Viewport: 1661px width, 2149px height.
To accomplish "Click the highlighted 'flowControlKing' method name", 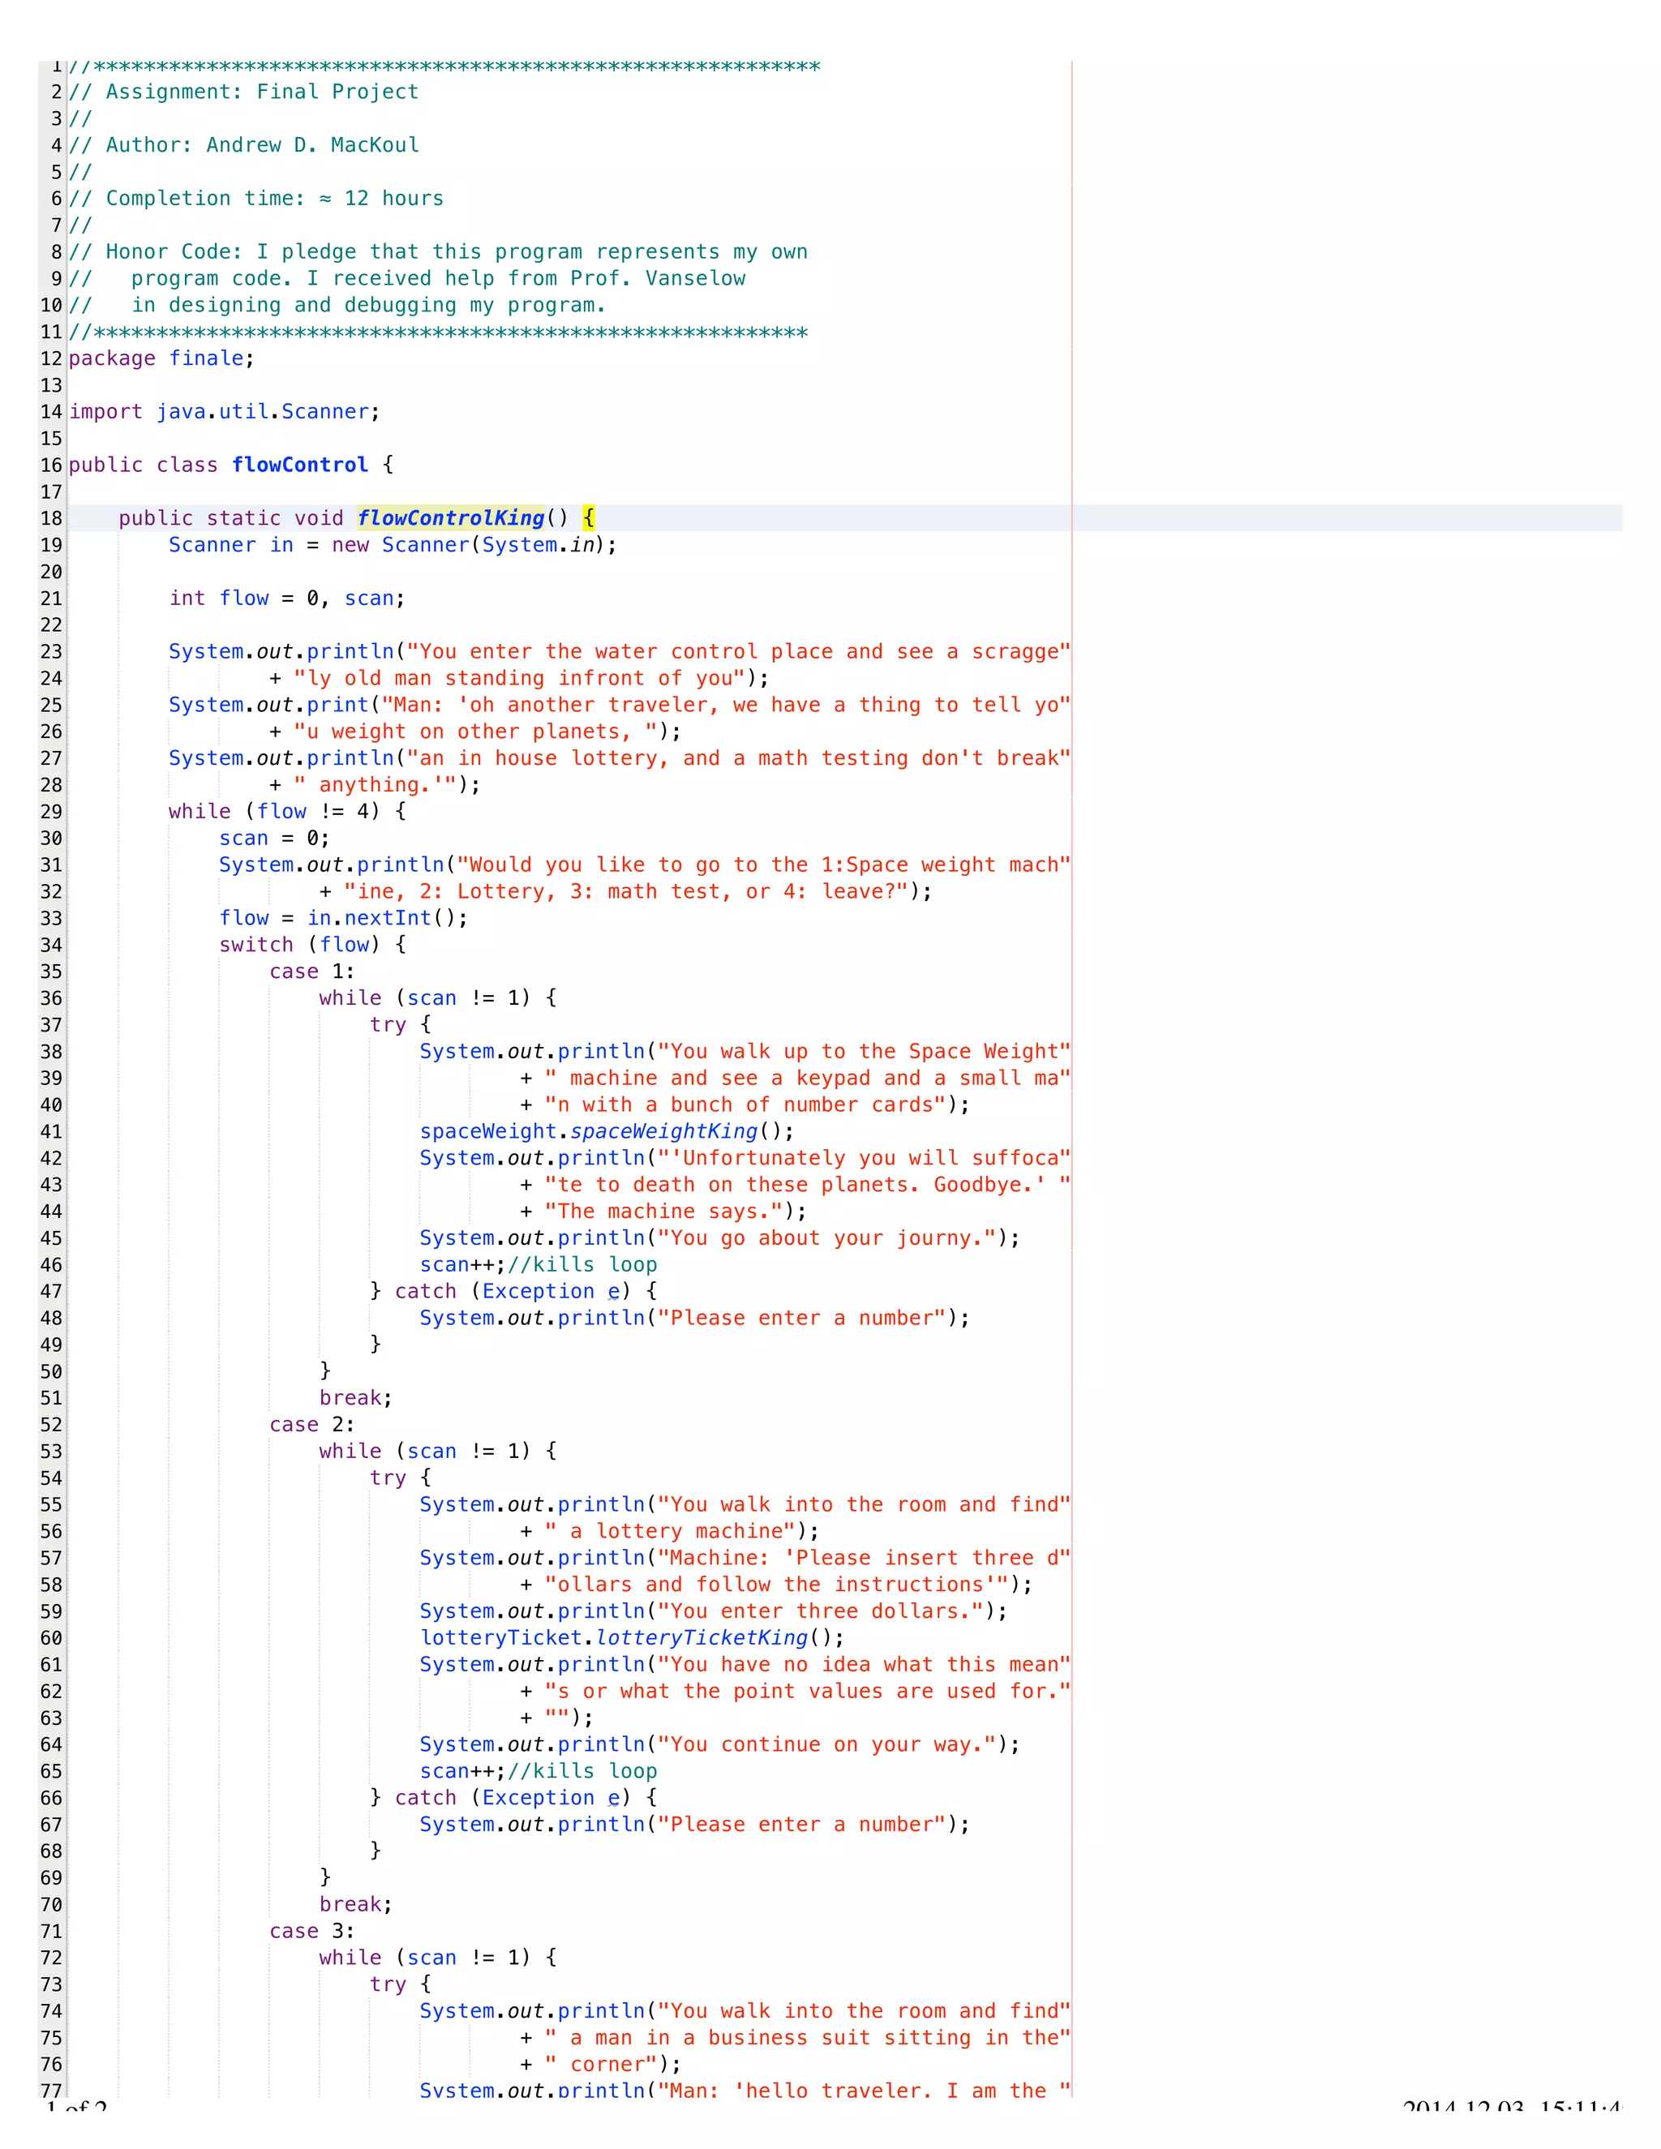I will [x=451, y=517].
